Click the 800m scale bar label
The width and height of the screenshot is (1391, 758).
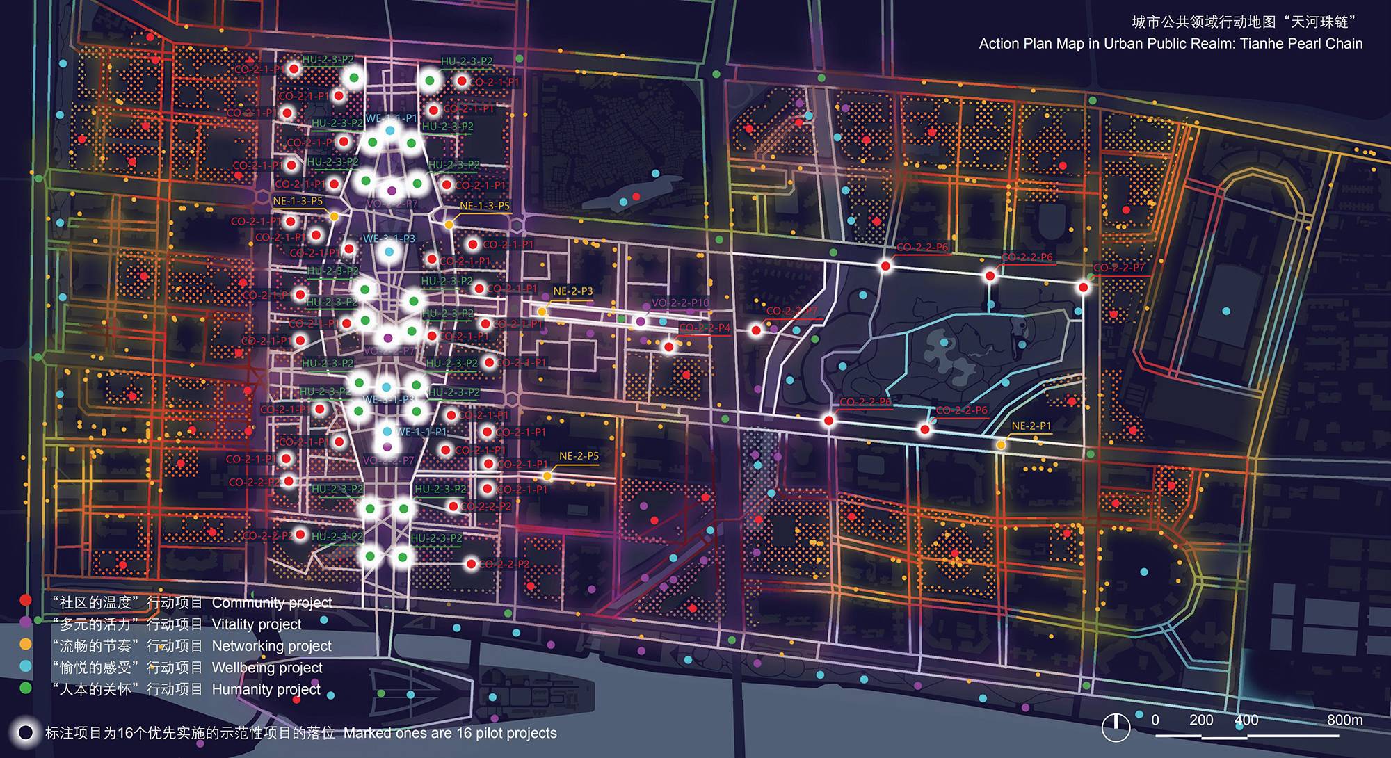[1344, 720]
